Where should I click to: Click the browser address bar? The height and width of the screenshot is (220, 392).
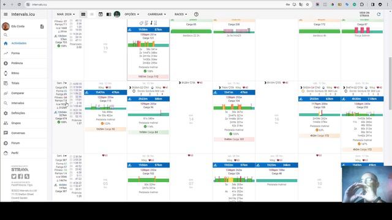click(x=157, y=4)
